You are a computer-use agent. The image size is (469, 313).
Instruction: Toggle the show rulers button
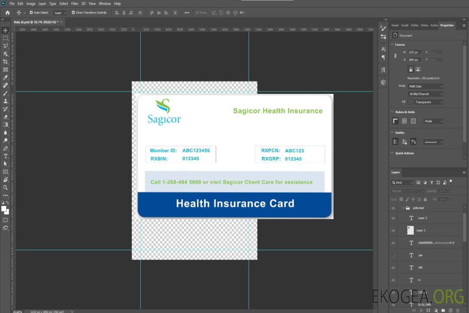[x=396, y=121]
